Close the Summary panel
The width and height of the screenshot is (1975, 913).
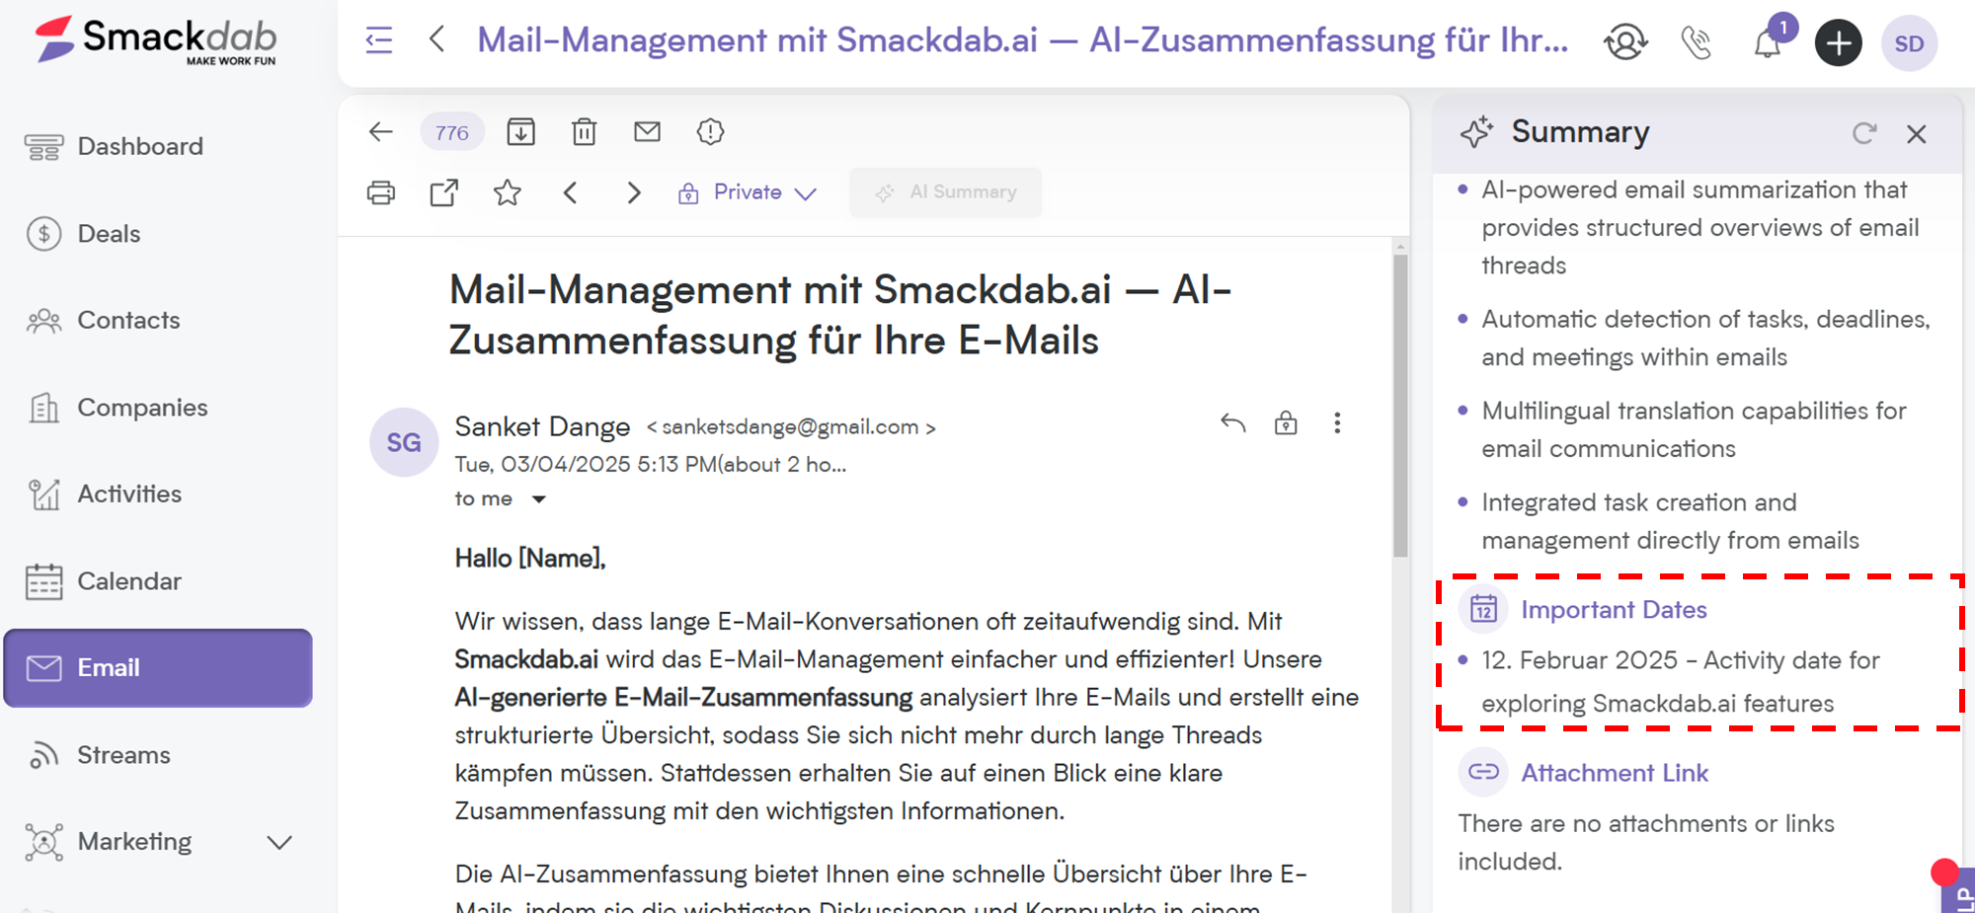pyautogui.click(x=1916, y=134)
